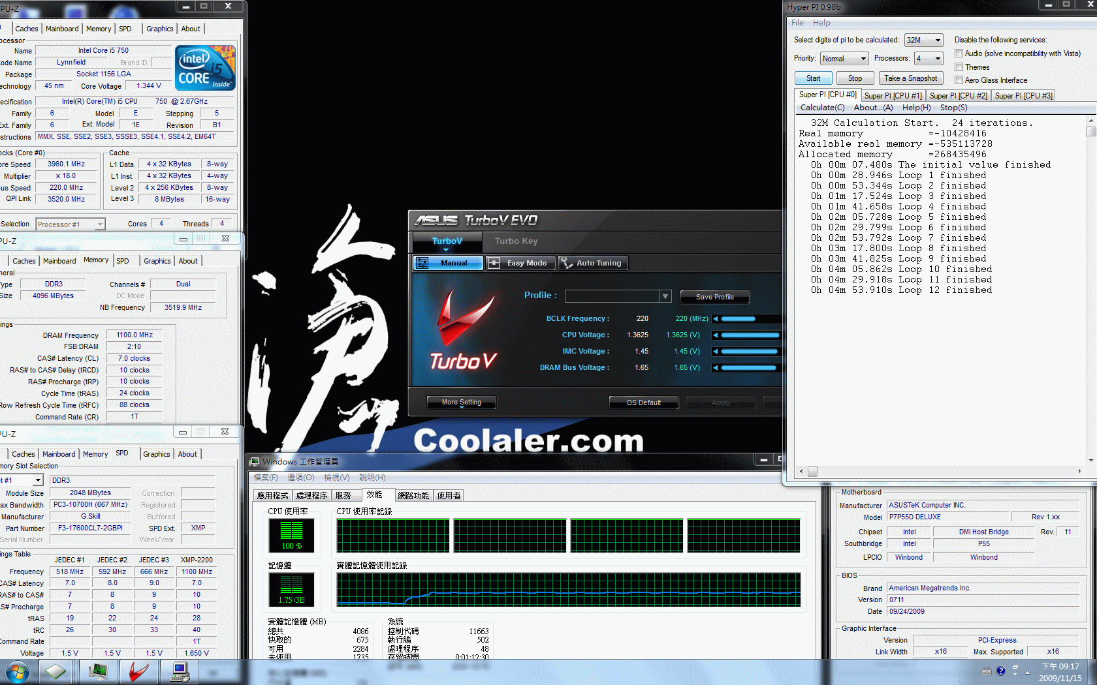Open the Processors count dropdown
Screen dimensions: 1097x685
(929, 59)
